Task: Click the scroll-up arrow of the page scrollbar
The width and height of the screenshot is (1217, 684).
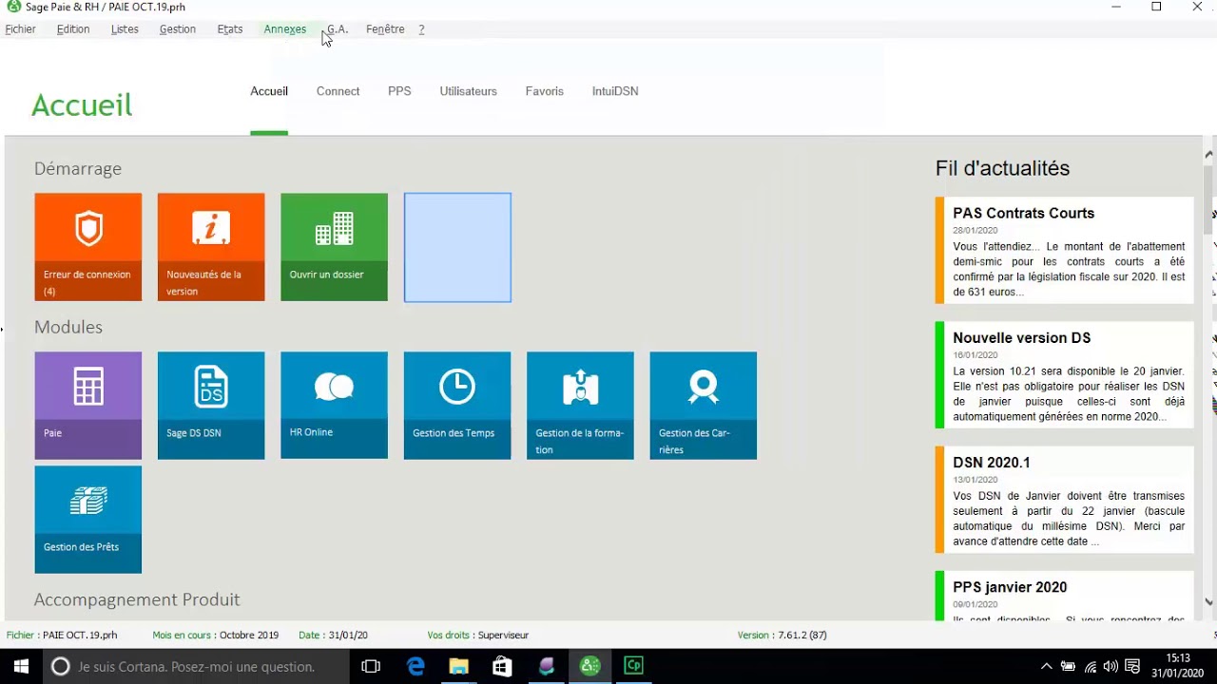Action: (1208, 154)
